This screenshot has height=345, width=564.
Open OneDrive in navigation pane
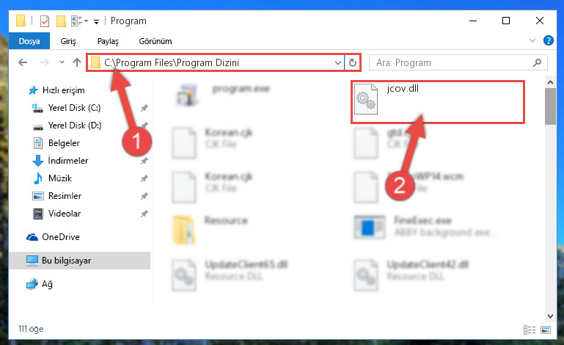pos(60,237)
